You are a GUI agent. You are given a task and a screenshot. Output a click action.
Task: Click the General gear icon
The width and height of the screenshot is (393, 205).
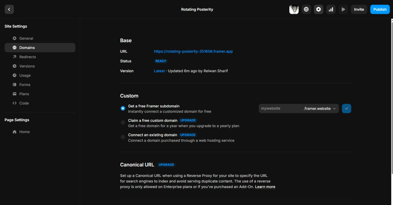pyautogui.click(x=15, y=38)
